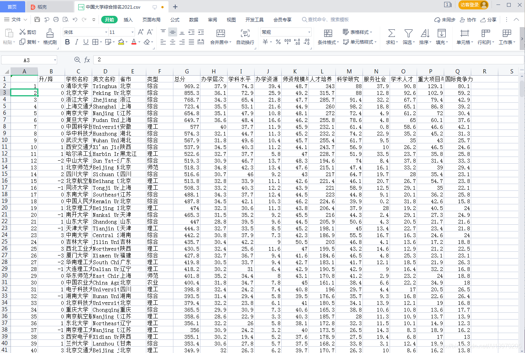Image resolution: width=525 pixels, height=353 pixels.
Task: Click the formula bar input showing 2
Action: [x=308, y=60]
